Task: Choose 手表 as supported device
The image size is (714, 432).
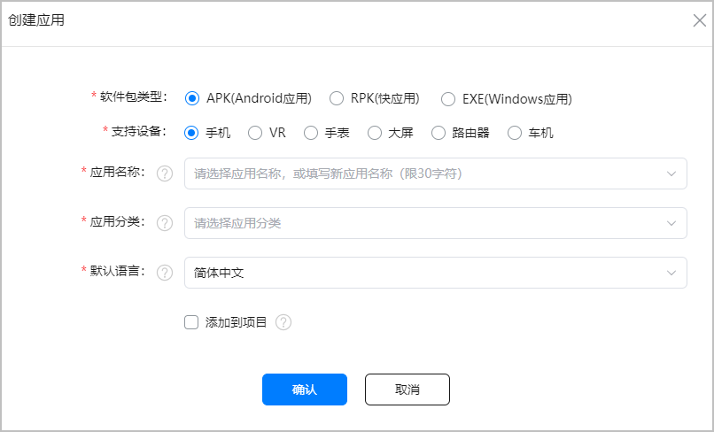Action: click(310, 133)
